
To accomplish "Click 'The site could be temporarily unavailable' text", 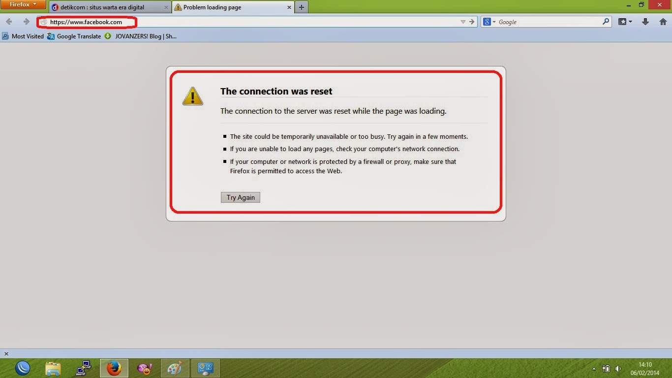I will (349, 136).
